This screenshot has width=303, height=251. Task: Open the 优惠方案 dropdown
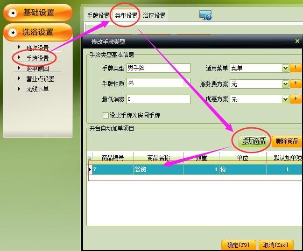[285, 100]
